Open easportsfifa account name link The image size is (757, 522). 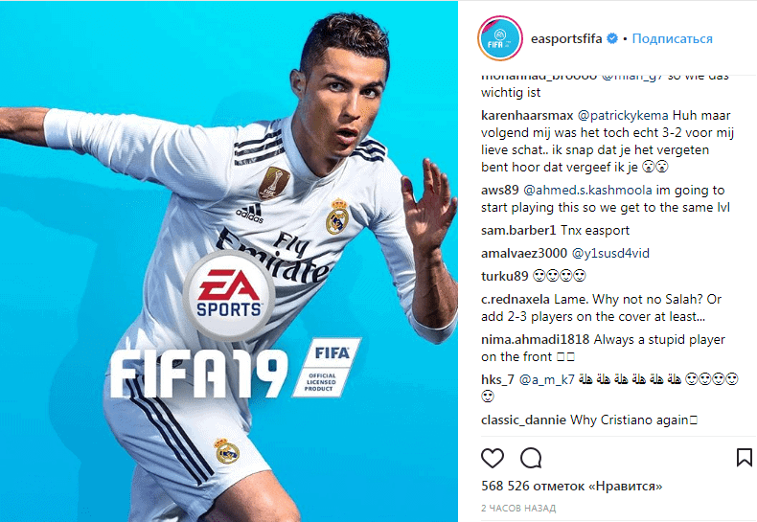point(566,38)
